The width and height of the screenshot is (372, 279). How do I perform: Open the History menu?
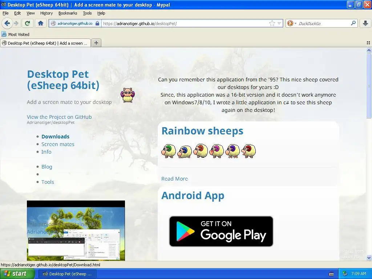(46, 13)
